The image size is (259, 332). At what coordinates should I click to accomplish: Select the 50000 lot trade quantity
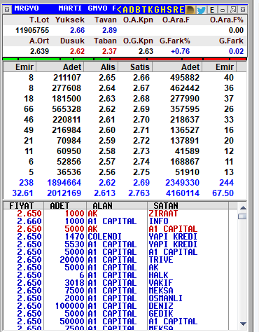pyautogui.click(x=72, y=321)
